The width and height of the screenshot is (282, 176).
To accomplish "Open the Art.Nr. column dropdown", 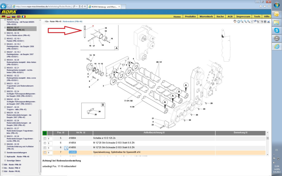I will pos(84,133).
